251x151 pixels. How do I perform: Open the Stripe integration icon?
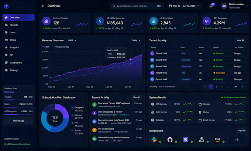pos(186,140)
